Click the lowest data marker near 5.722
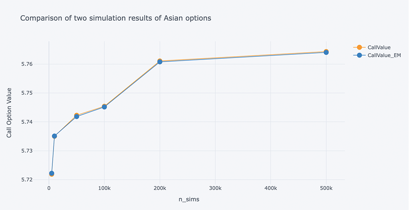This screenshot has height=210, width=409. pyautogui.click(x=52, y=173)
